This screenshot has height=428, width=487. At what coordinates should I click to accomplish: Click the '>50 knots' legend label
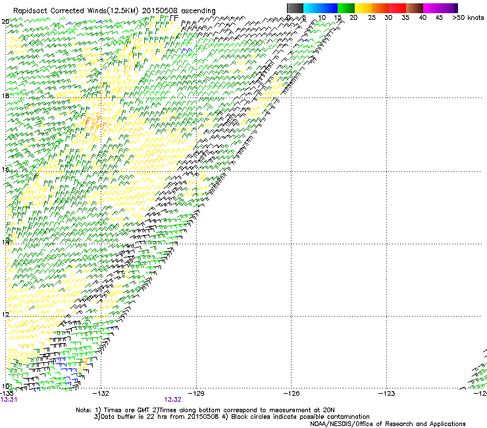(x=468, y=18)
